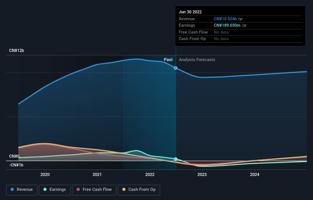The width and height of the screenshot is (313, 200).
Task: Click the orange Cash From Op legend dot
Action: tap(124, 189)
